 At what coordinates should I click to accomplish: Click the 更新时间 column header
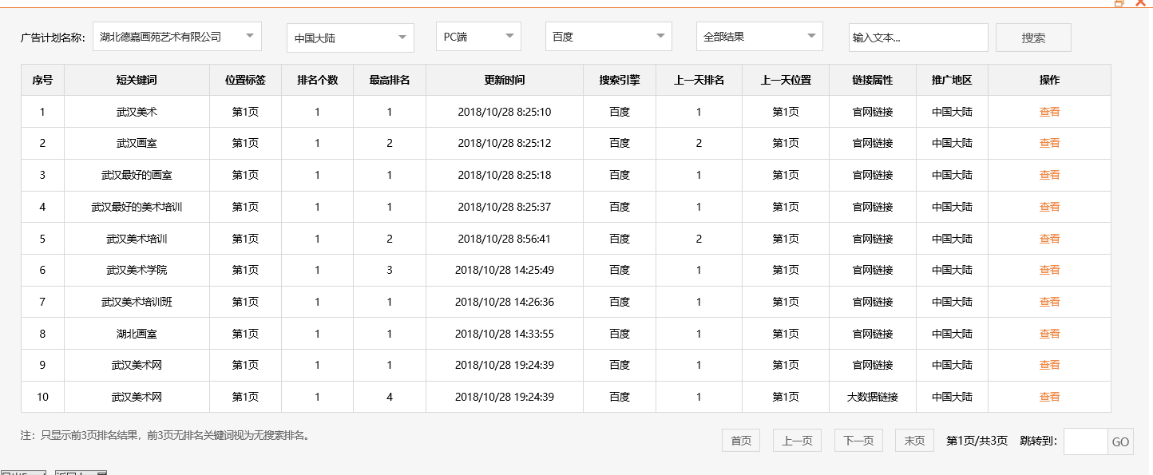pyautogui.click(x=504, y=80)
